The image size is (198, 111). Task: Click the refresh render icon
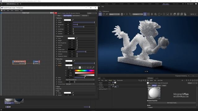coord(104,14)
